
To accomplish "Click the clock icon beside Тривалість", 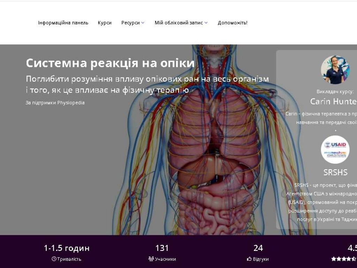I will tap(53, 259).
